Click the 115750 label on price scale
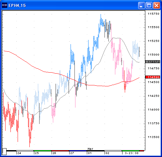The height and width of the screenshot is (157, 162). (x=154, y=14)
